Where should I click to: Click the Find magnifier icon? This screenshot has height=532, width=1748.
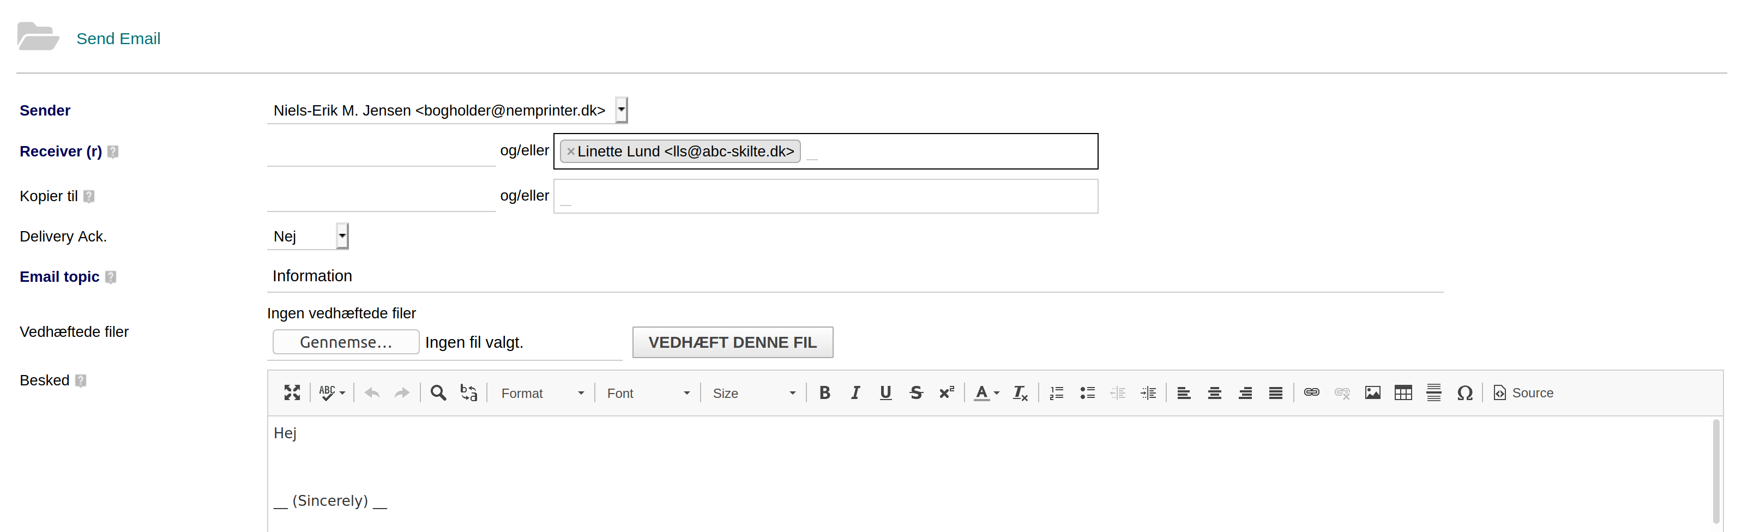(x=438, y=393)
